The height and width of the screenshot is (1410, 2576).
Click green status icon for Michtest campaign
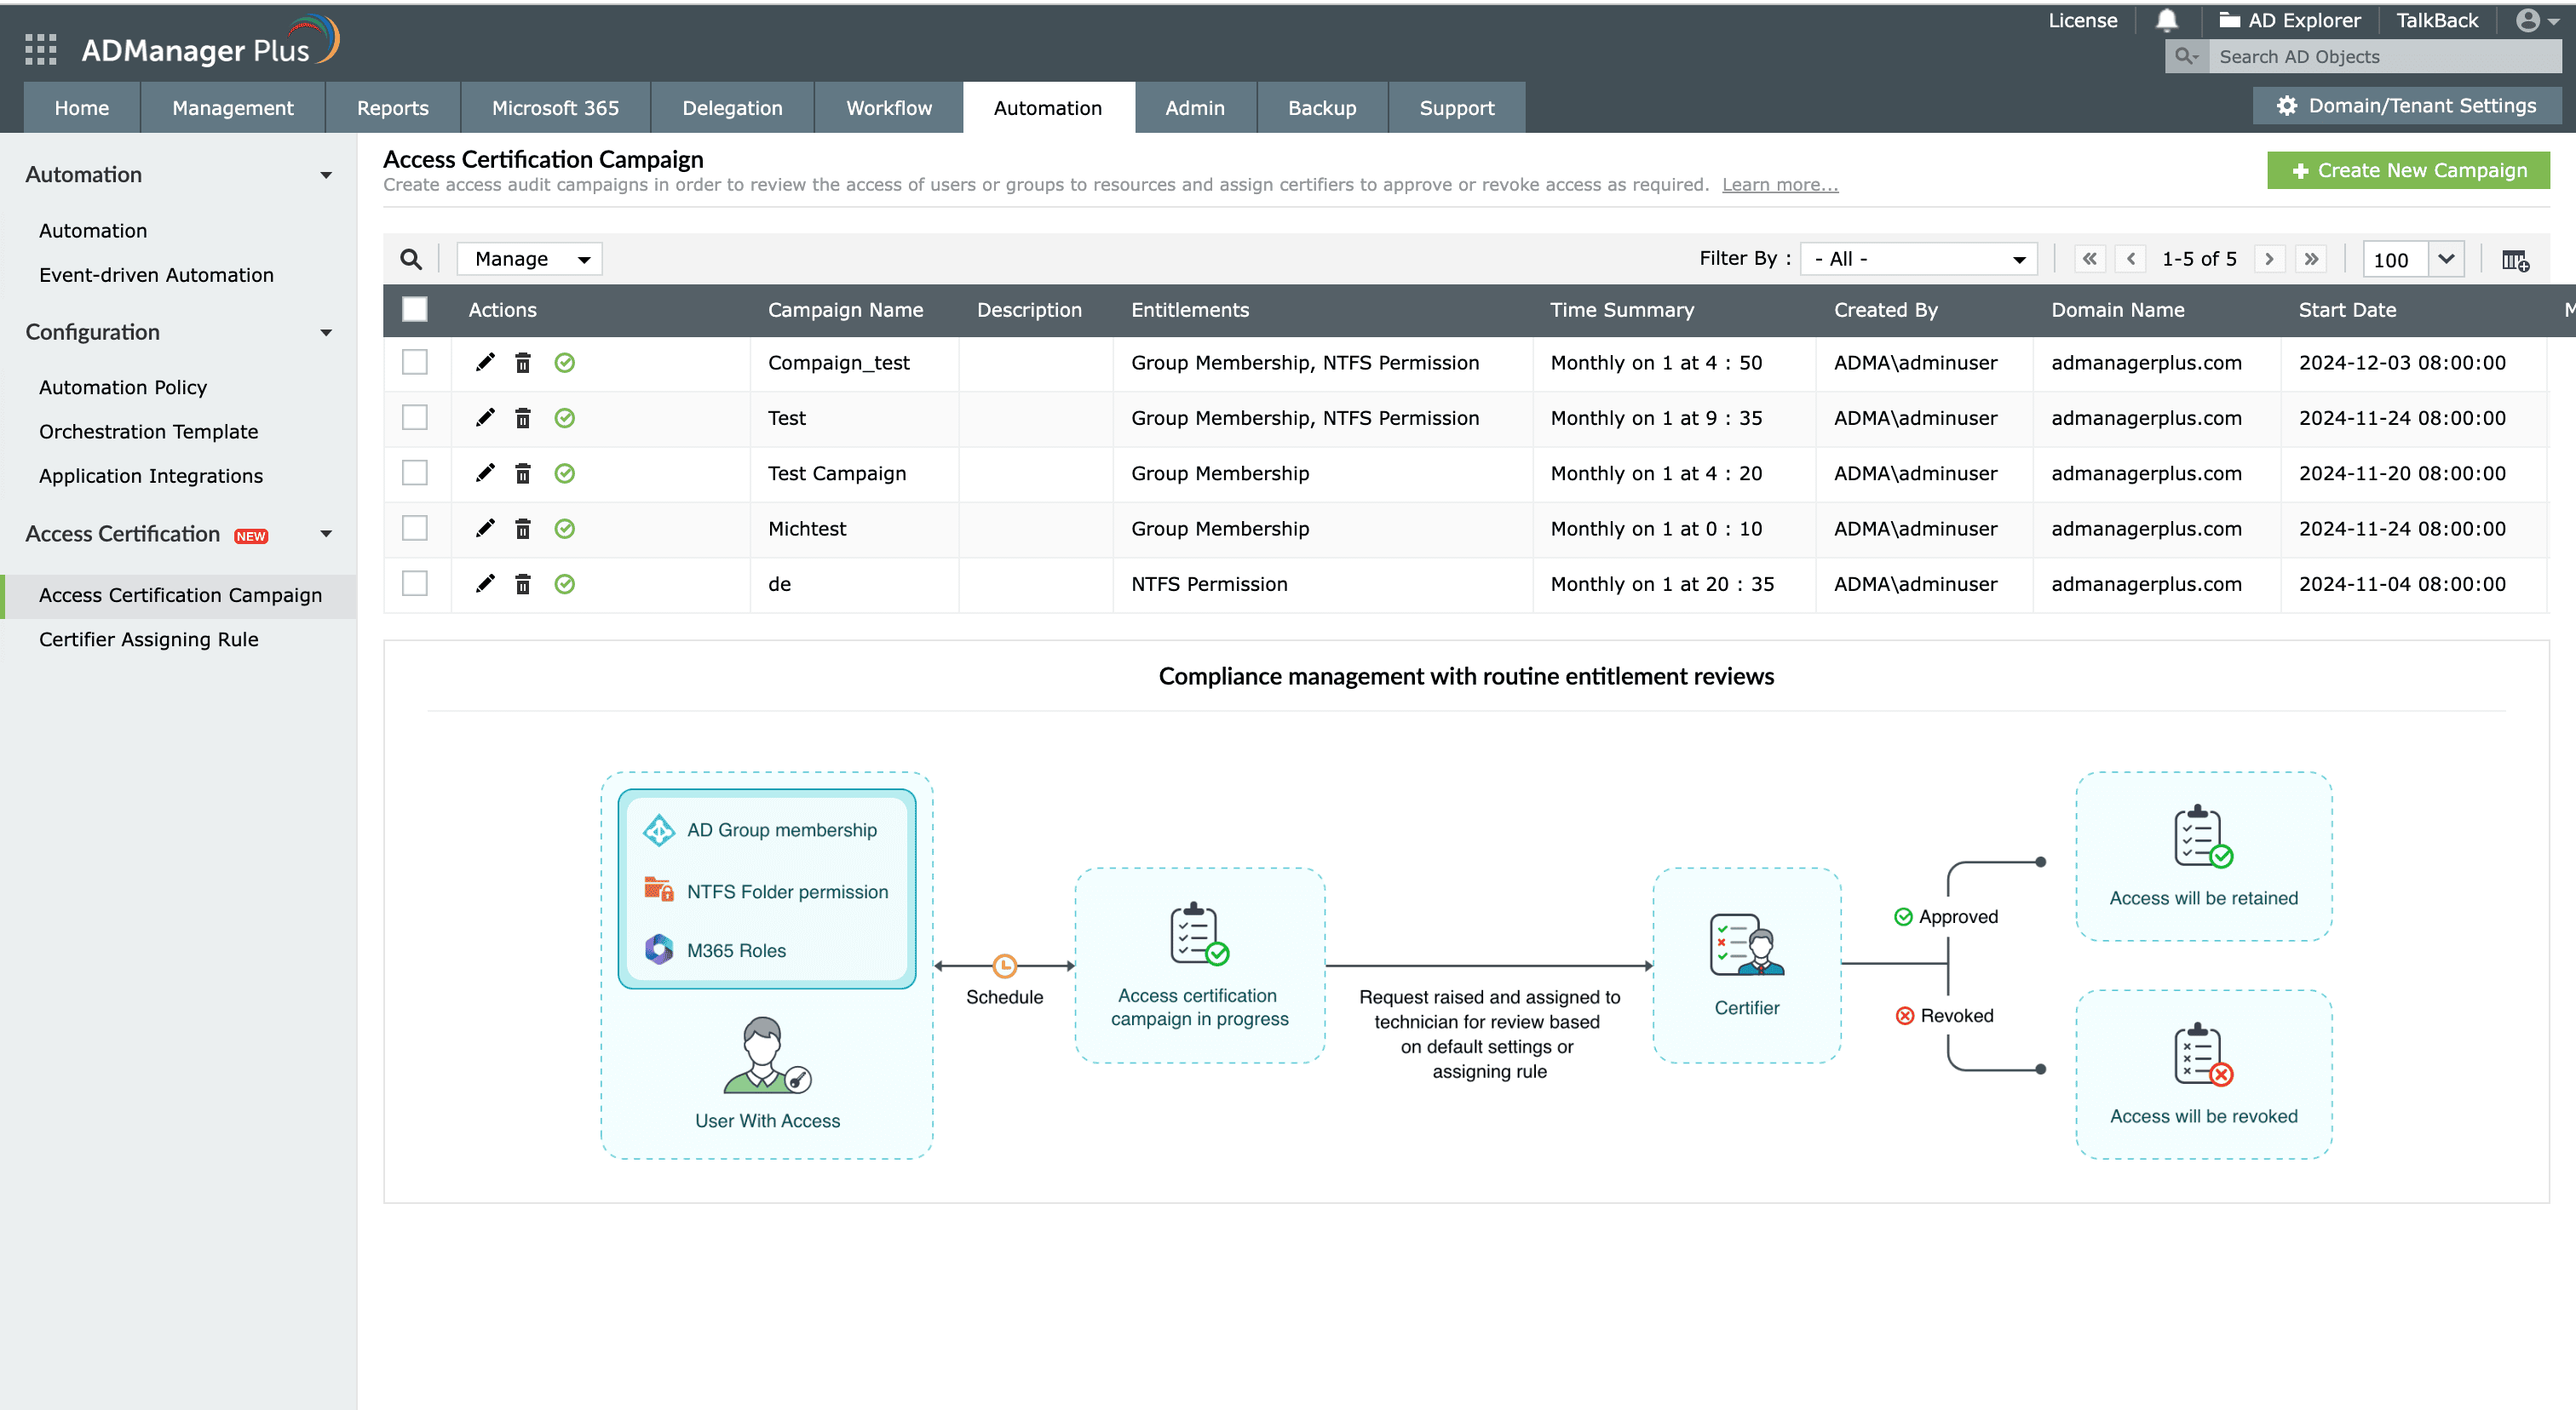(x=565, y=529)
